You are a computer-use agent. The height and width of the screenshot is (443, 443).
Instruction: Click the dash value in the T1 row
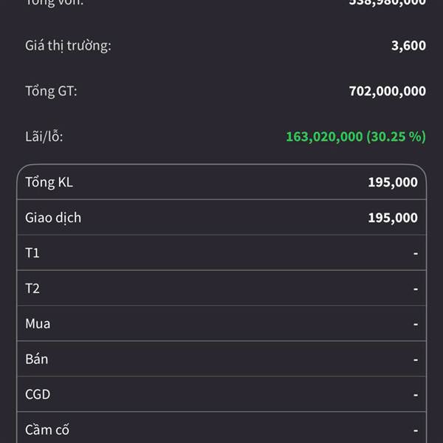416,253
